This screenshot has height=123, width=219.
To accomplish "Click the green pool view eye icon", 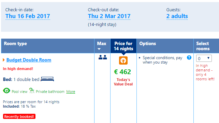I will 6,91.
